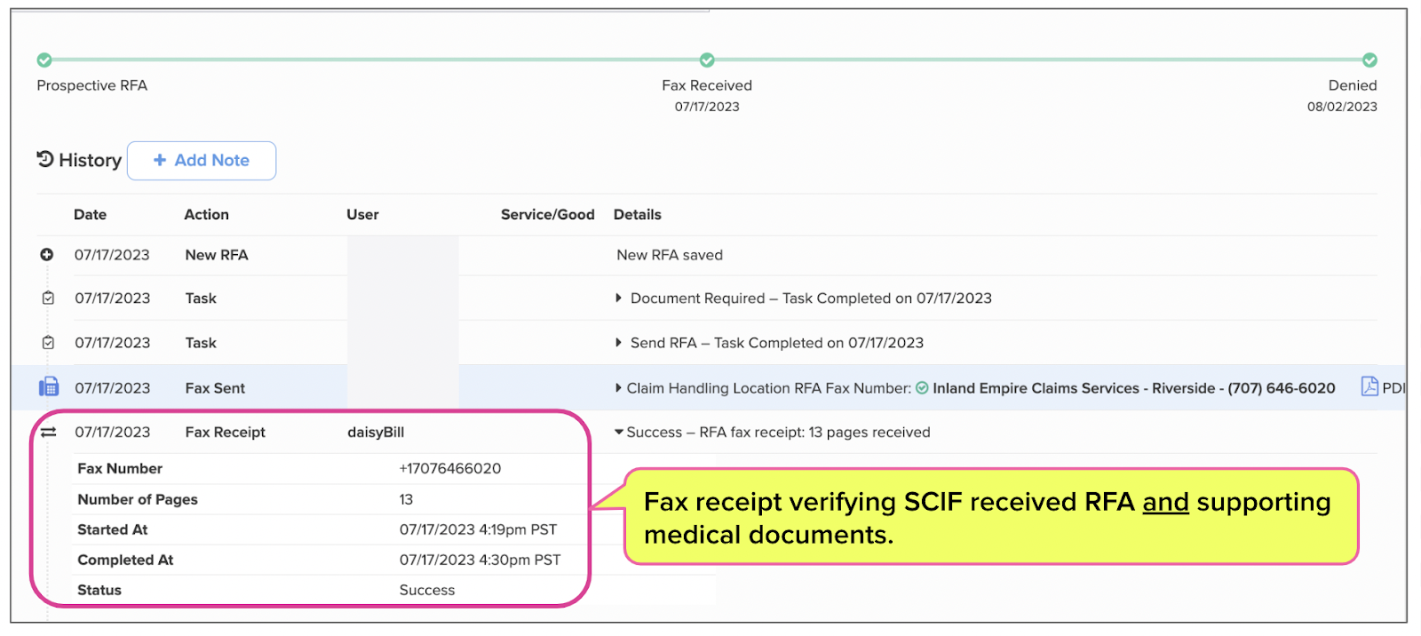The width and height of the screenshot is (1421, 636).
Task: Click the Add Note button
Action: coord(202,161)
